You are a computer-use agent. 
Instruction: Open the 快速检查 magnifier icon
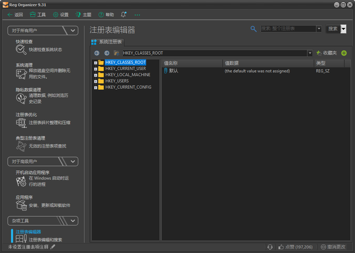[21, 50]
